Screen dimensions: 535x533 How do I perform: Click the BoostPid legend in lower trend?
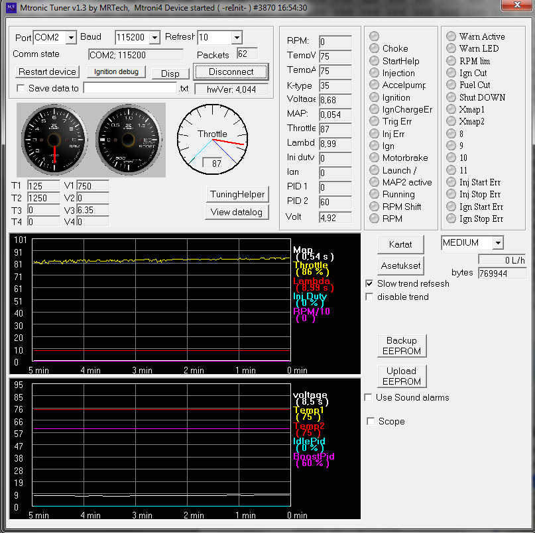click(x=314, y=460)
